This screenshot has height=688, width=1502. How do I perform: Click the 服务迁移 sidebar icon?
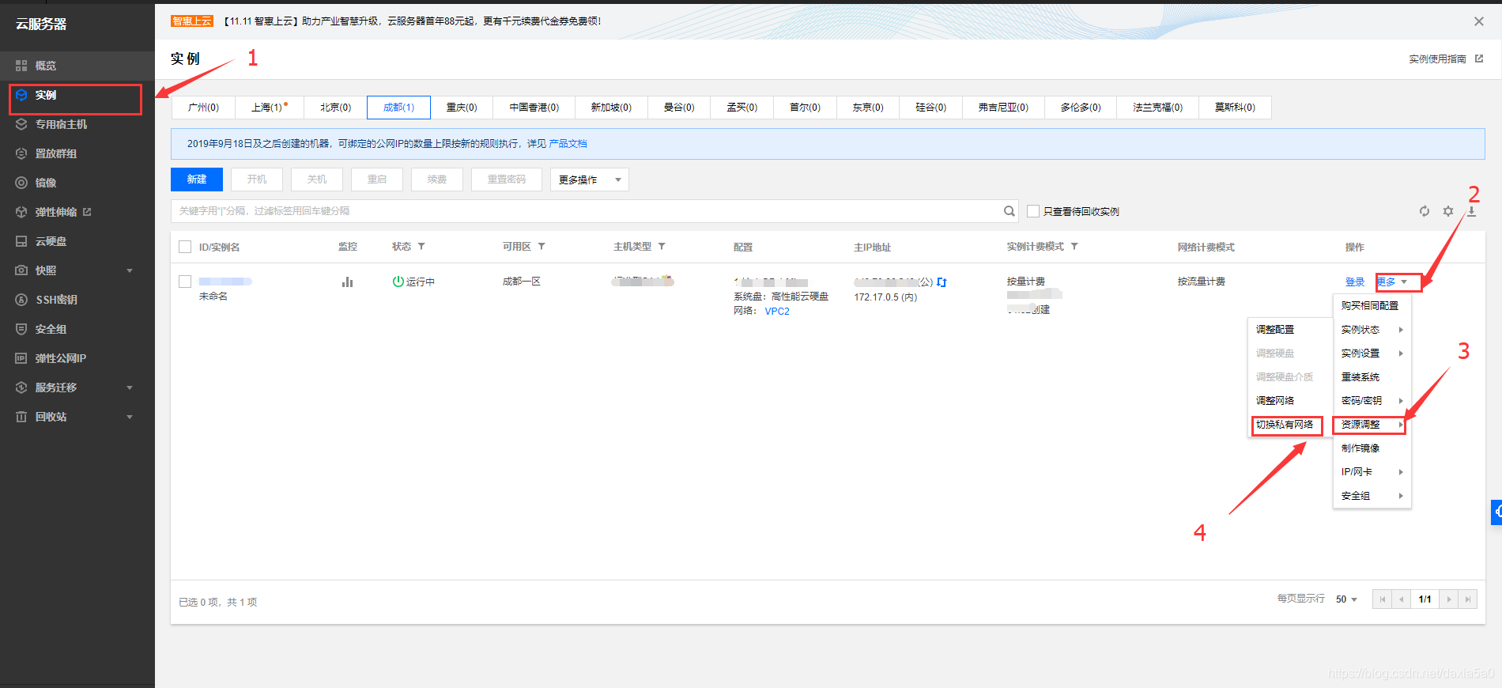coord(21,387)
